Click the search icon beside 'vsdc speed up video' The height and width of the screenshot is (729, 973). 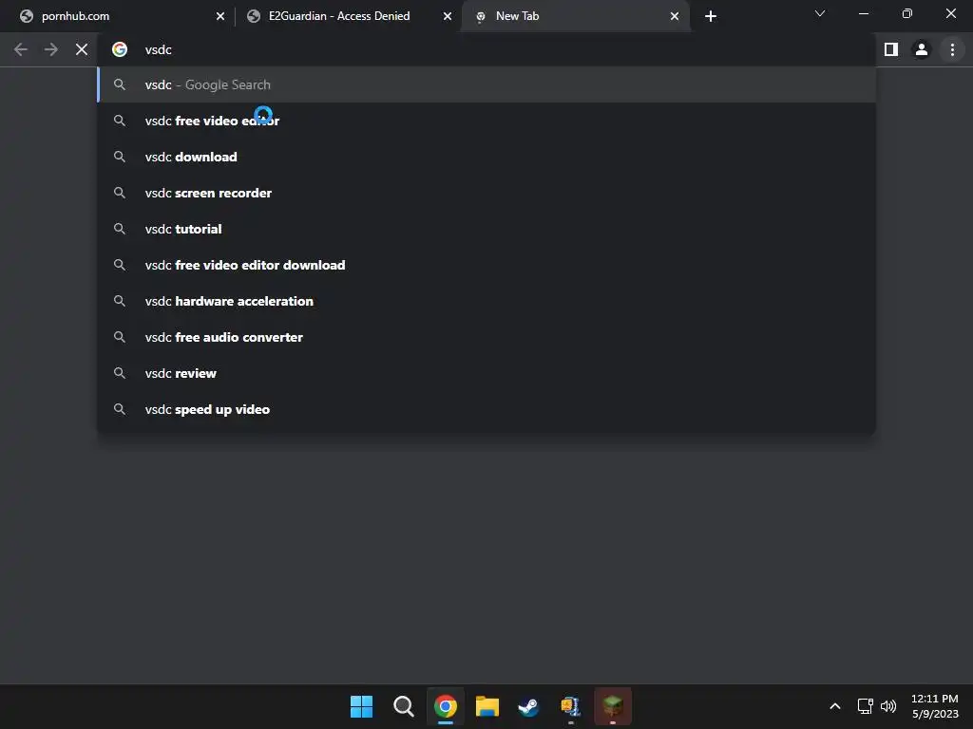tap(120, 409)
